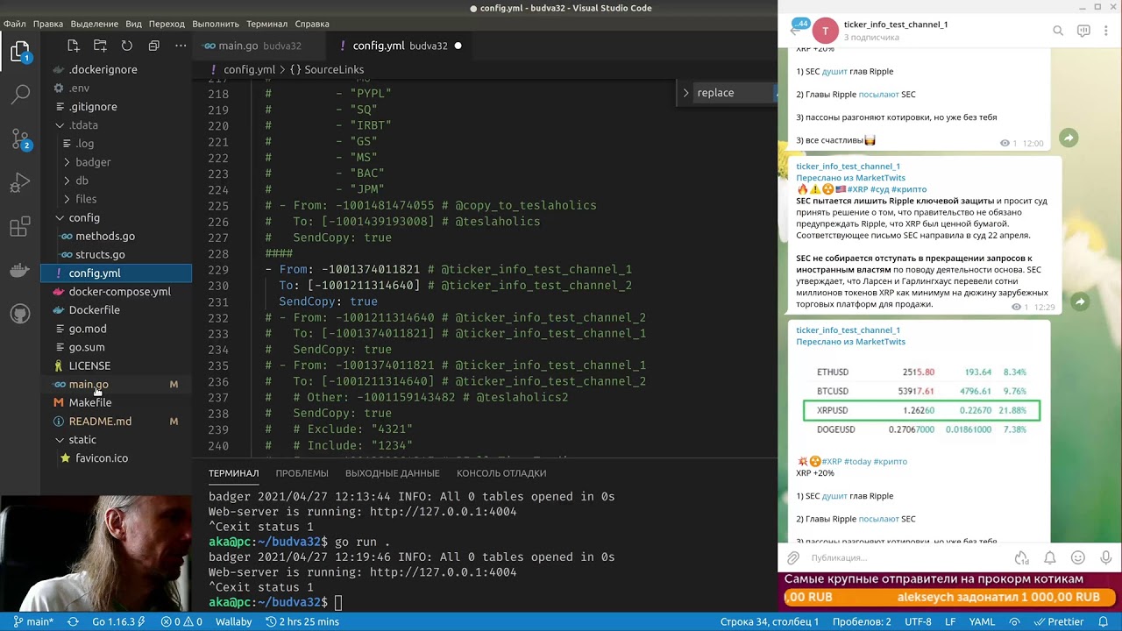The width and height of the screenshot is (1122, 631).
Task: Refresh the Explorer file tree
Action: (x=127, y=46)
